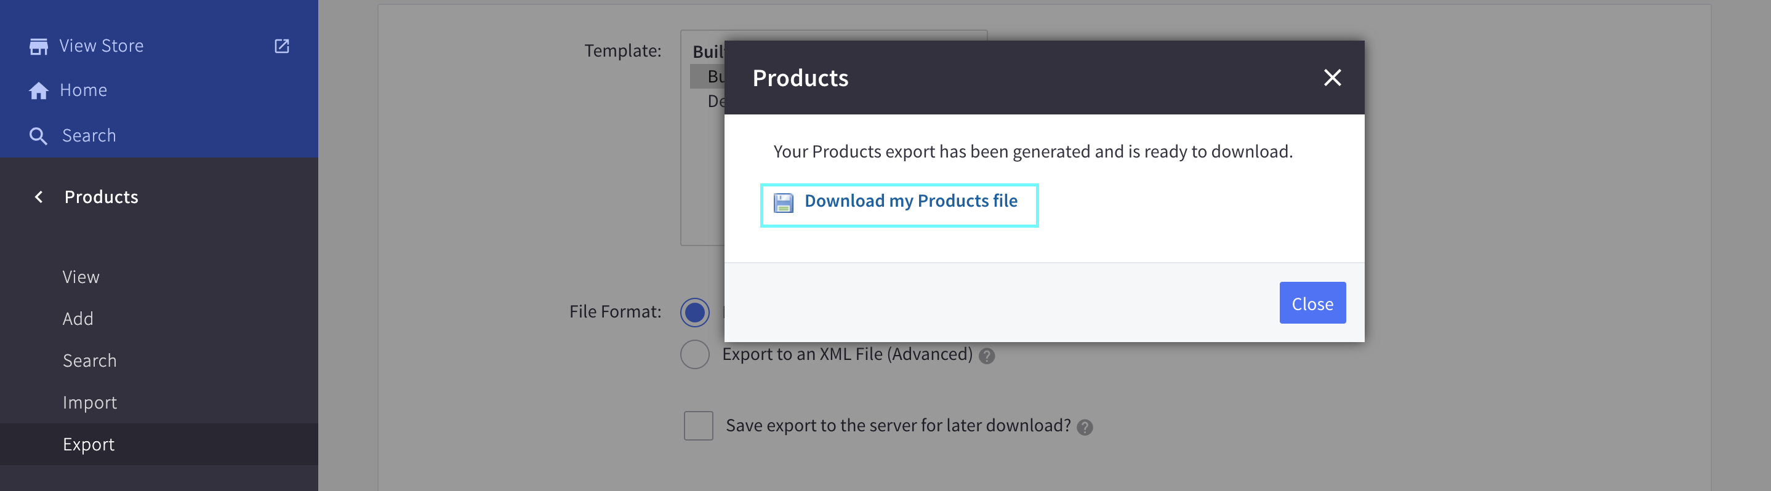Click help icon beside Save export to server

point(1084,427)
